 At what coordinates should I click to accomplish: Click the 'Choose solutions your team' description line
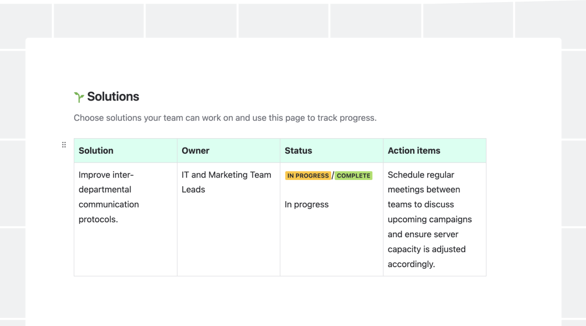pos(225,118)
